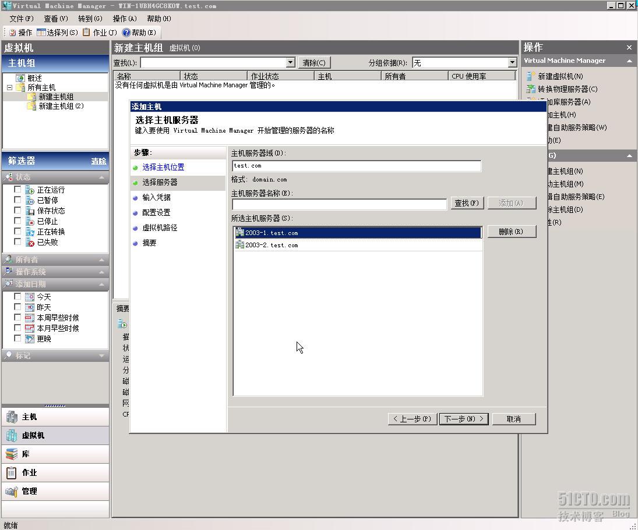Click the 正在转换 status icon
This screenshot has width=638, height=530.
30,232
